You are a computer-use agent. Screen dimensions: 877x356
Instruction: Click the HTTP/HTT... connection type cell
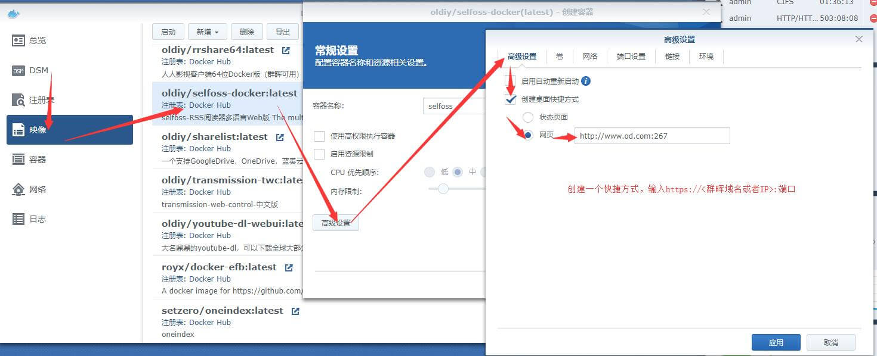(796, 18)
